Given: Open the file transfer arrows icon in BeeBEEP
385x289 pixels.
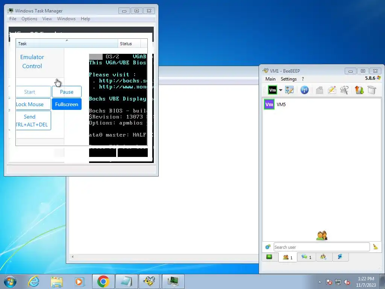Looking at the screenshot, I should point(359,90).
